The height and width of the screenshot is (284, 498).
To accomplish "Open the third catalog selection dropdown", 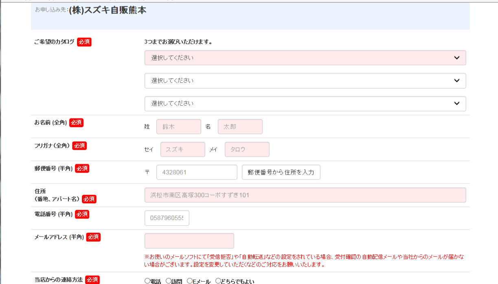I will point(305,103).
